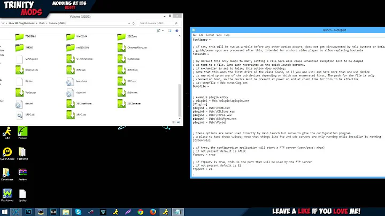
Task: Refresh the Explorer folder view
Action: 134,24
